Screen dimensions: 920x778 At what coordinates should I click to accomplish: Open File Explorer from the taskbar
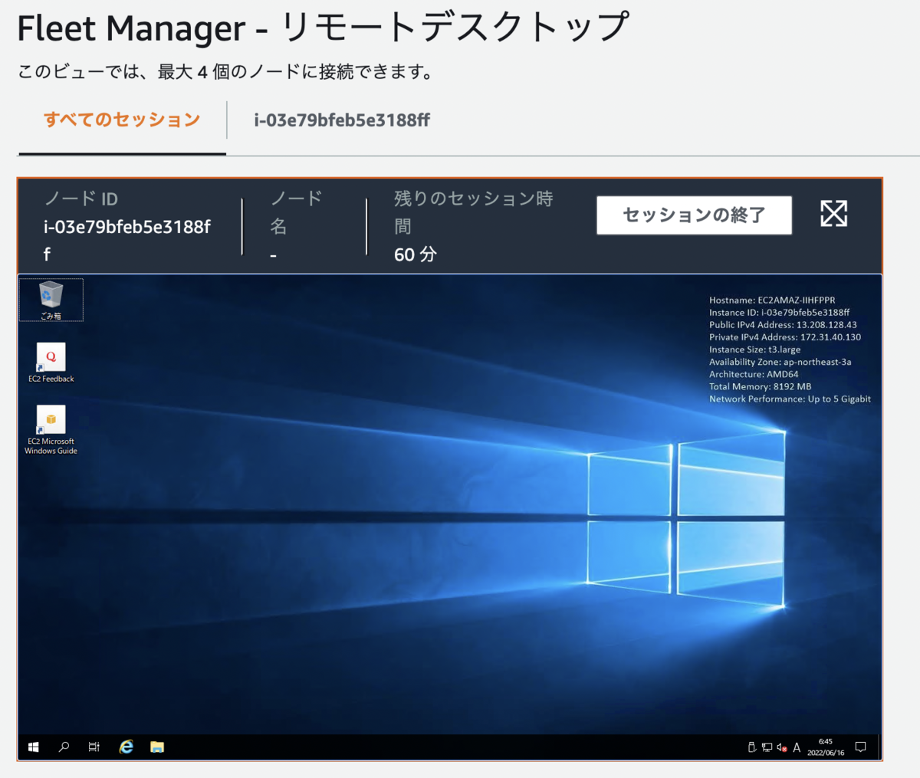157,747
